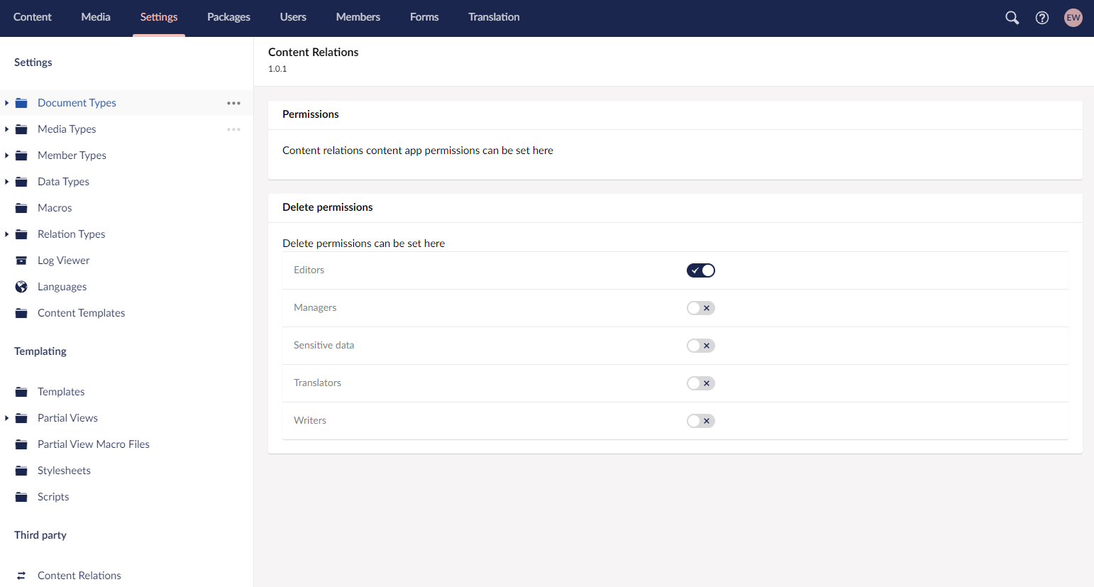Open the Members section
This screenshot has height=587, width=1094.
click(x=358, y=17)
